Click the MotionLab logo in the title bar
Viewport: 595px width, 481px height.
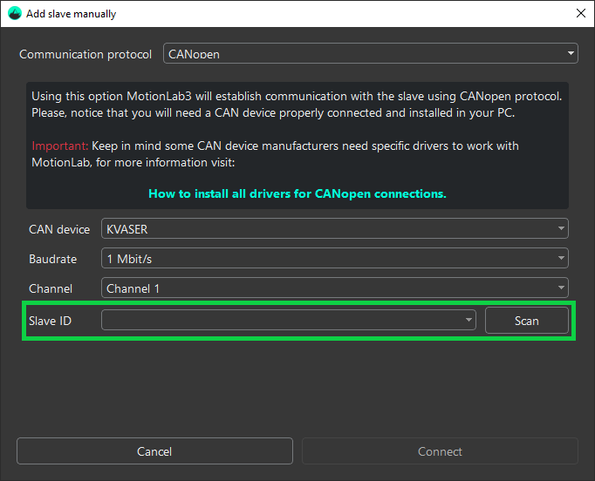14,14
